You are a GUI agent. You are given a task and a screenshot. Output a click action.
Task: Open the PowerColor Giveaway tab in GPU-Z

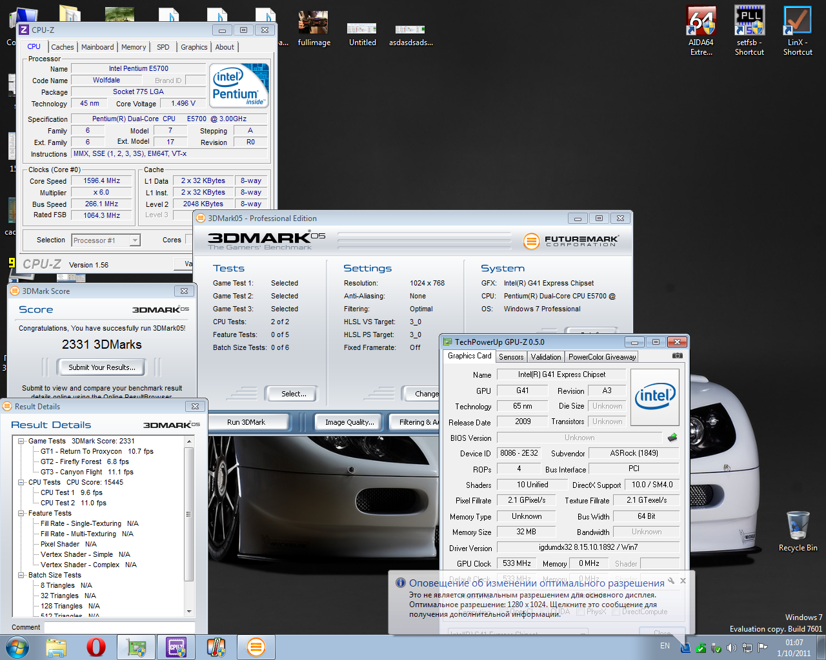[602, 357]
